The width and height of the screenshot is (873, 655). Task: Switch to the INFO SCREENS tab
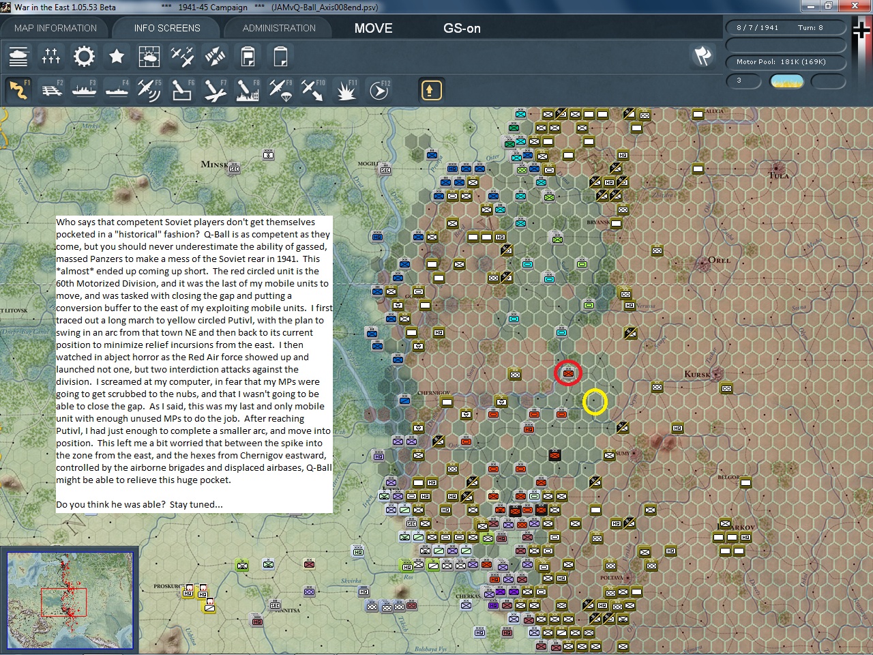(167, 28)
